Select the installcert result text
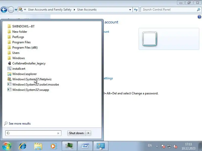 pyautogui.click(x=19, y=69)
